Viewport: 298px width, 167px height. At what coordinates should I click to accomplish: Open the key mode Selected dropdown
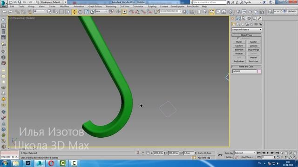tap(245, 153)
